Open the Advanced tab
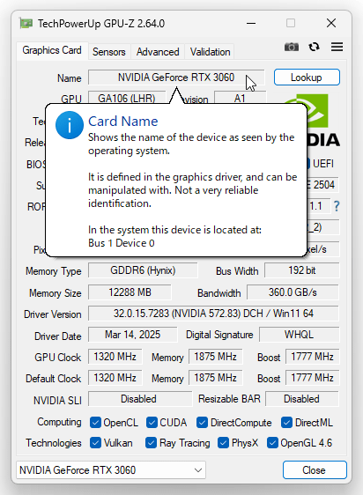This screenshot has height=495, width=363. [158, 52]
